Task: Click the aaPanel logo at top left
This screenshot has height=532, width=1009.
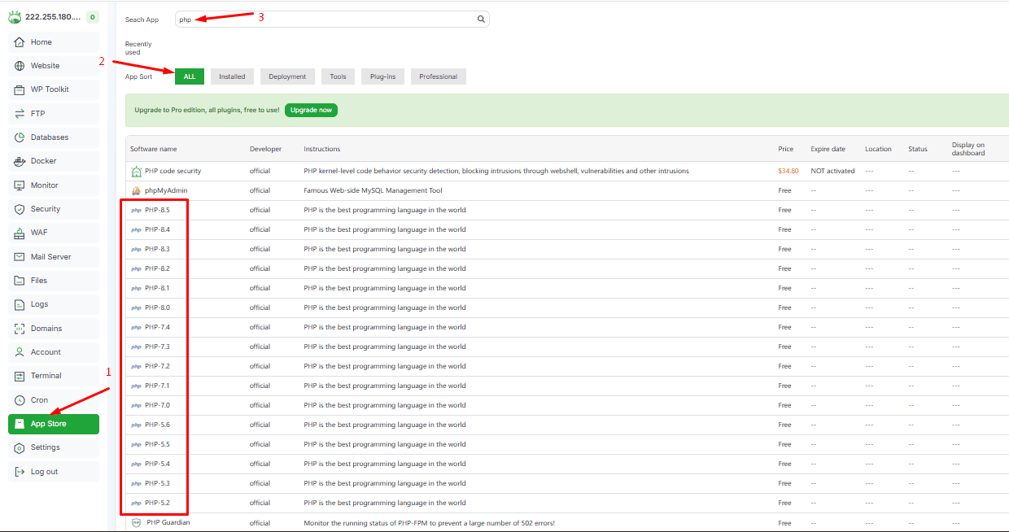Action: 15,17
